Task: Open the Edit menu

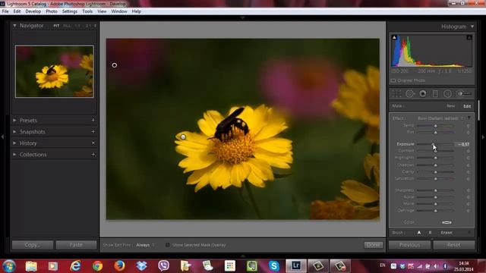Action: (x=17, y=11)
